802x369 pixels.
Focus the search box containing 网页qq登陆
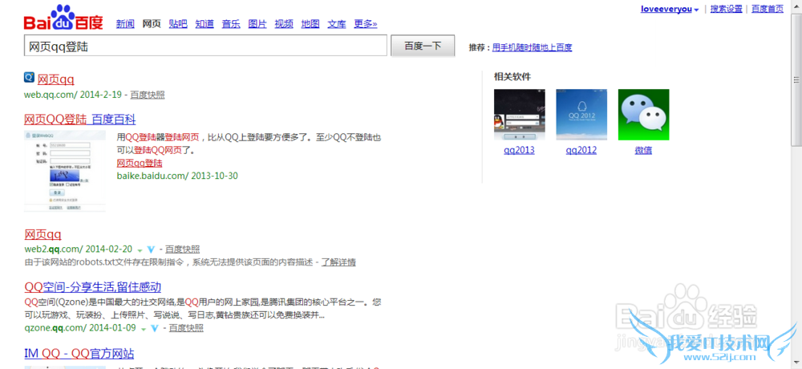[205, 46]
